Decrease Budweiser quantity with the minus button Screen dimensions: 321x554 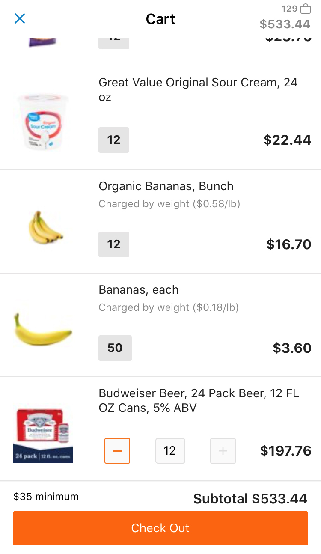pos(117,451)
